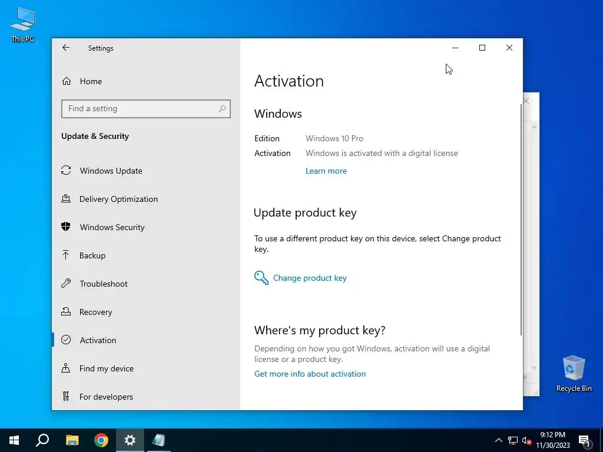Open the This PC desktop icon

(x=23, y=25)
